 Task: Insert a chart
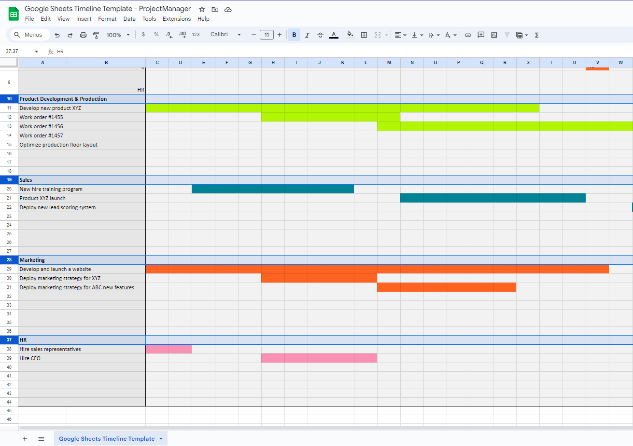tap(494, 35)
